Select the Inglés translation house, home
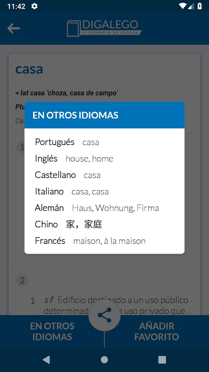Image resolution: width=209 pixels, height=372 pixels. point(89,159)
